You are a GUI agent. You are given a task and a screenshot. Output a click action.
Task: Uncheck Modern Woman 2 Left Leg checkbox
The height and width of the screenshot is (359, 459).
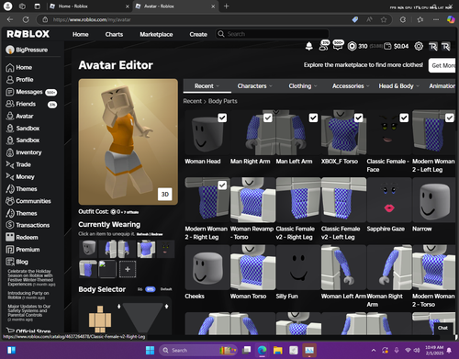[450, 118]
